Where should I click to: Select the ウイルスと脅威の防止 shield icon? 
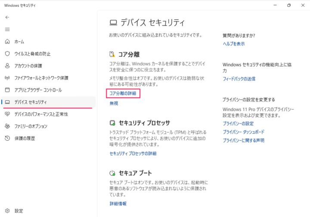click(x=7, y=53)
